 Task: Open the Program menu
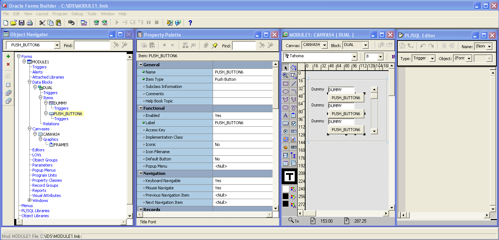click(60, 14)
